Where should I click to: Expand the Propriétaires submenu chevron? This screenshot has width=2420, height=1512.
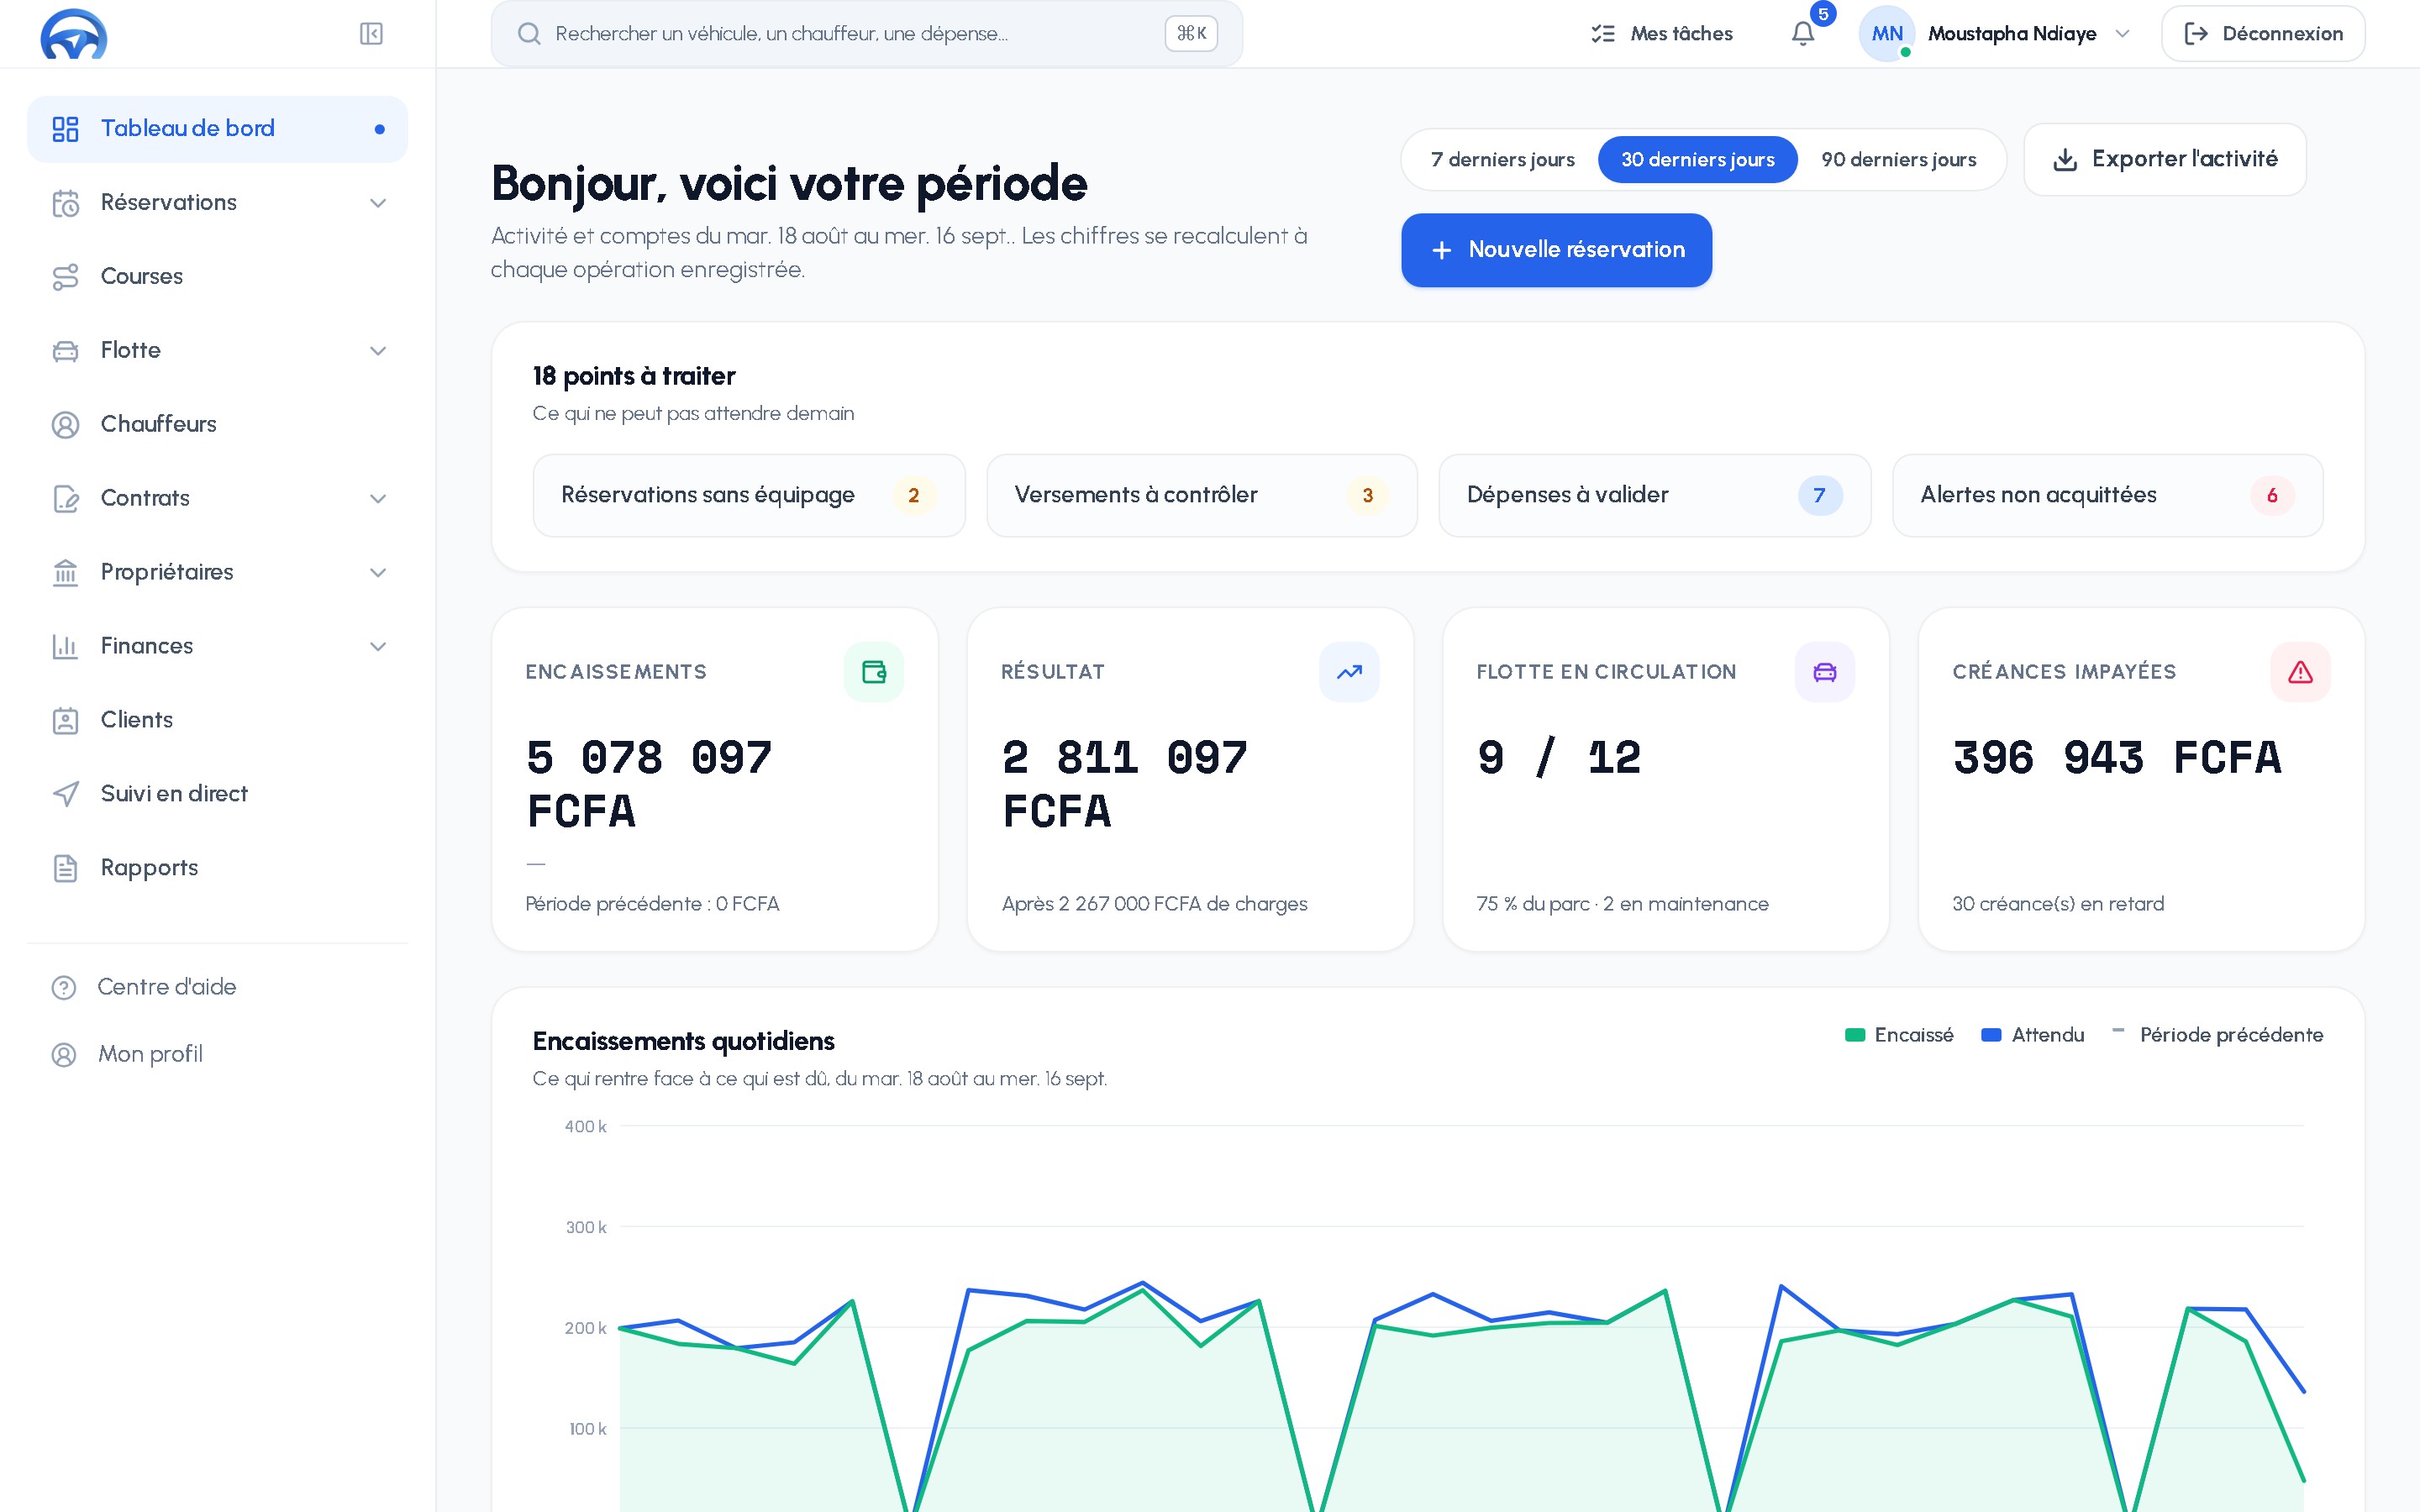point(378,573)
